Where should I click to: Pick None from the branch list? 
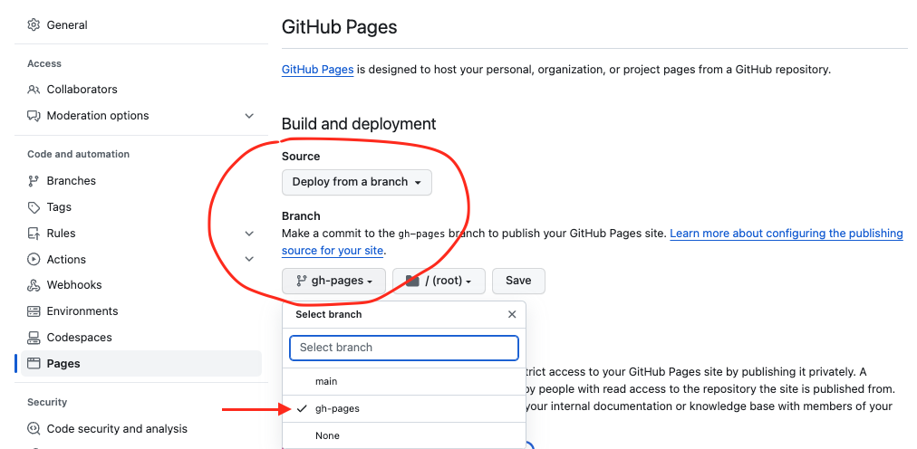click(327, 436)
